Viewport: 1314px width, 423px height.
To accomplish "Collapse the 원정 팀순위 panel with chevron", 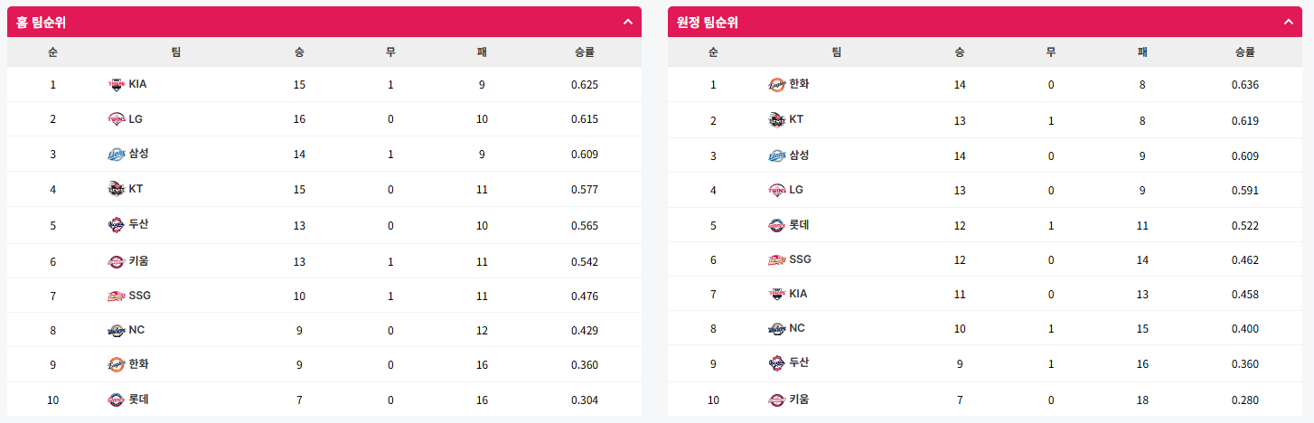I will tap(1289, 22).
